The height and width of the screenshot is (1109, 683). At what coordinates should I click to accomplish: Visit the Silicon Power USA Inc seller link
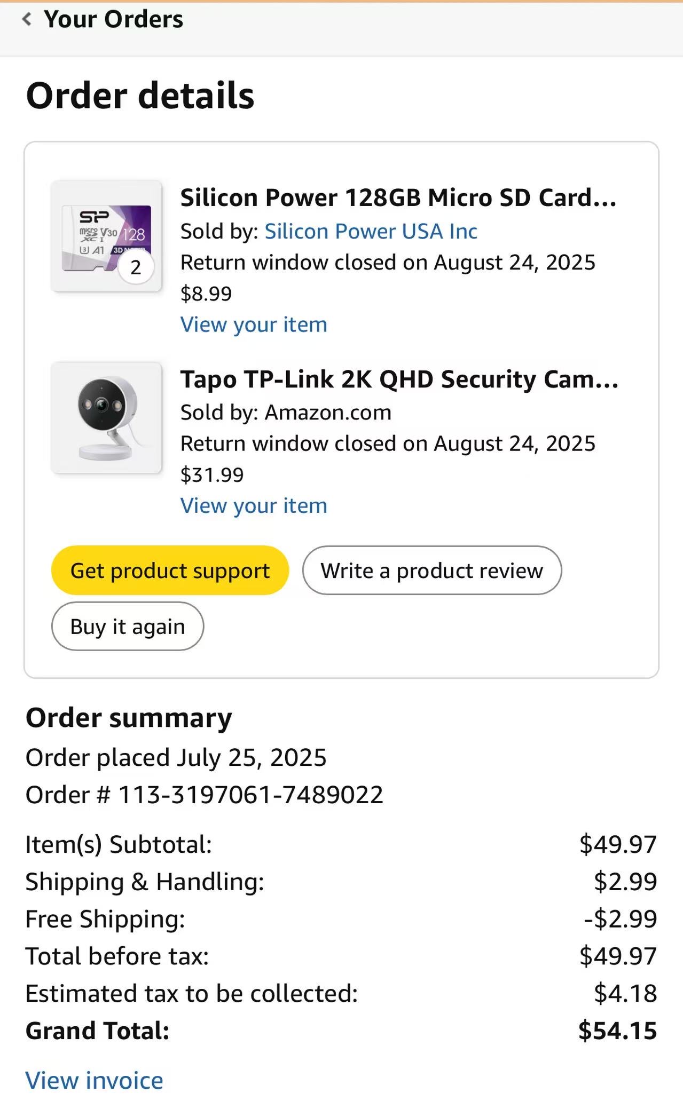pyautogui.click(x=371, y=231)
